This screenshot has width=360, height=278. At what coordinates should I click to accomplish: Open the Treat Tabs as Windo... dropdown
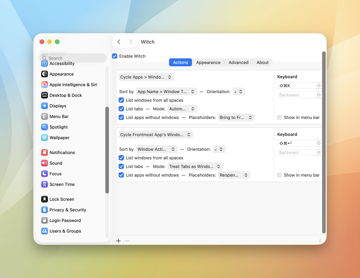pos(195,167)
